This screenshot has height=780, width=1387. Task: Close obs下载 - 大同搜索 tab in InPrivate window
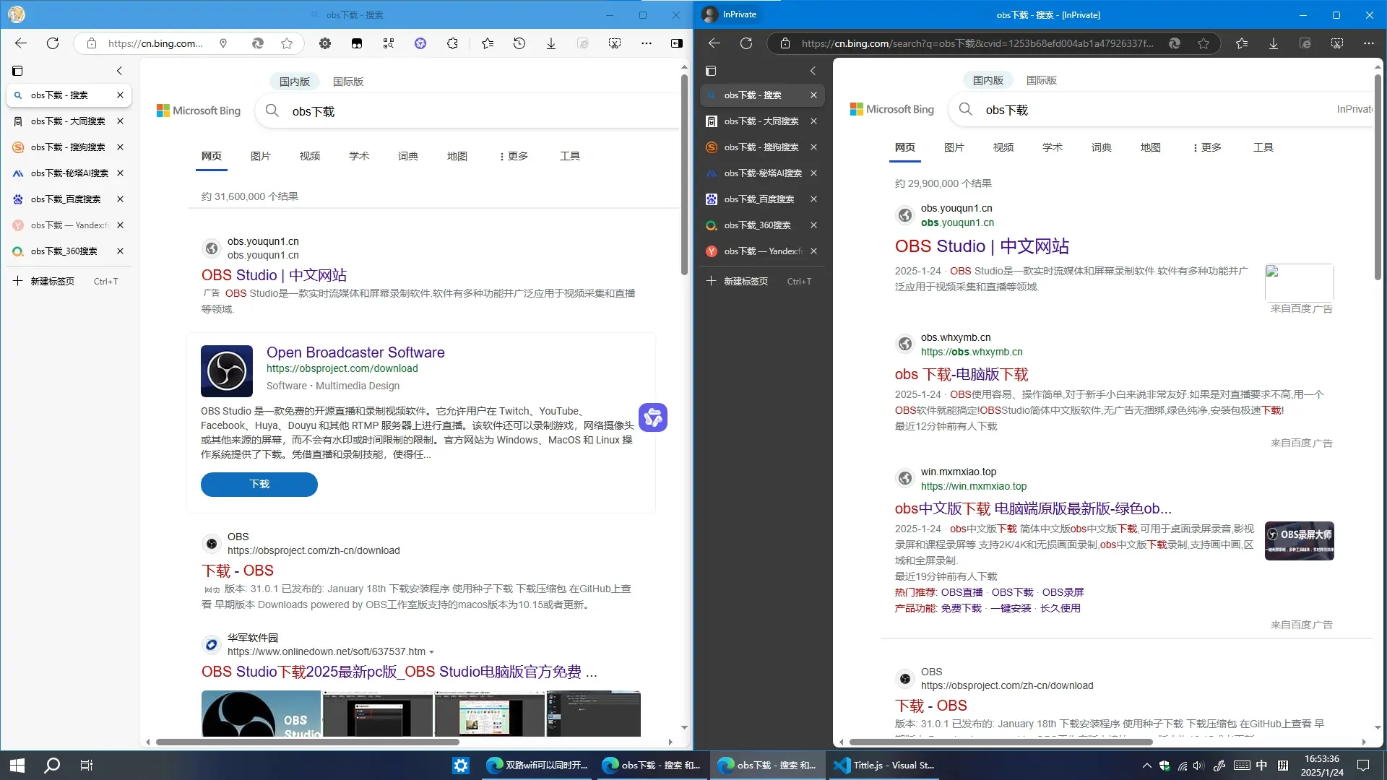(813, 121)
